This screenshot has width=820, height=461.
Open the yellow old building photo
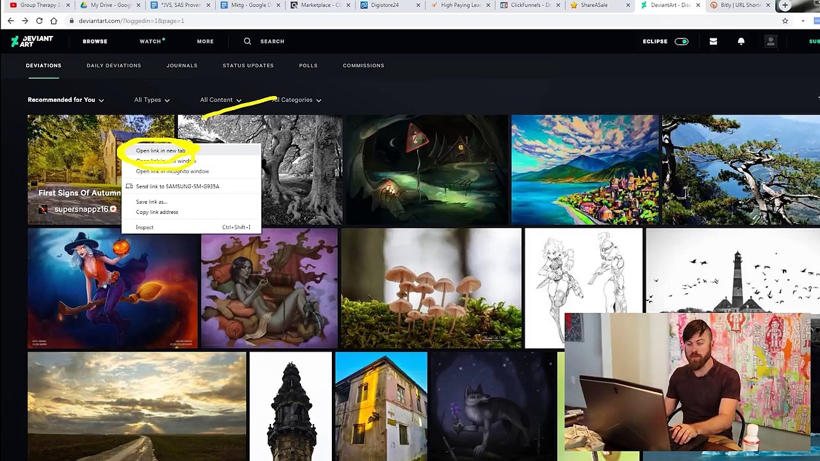(x=381, y=407)
